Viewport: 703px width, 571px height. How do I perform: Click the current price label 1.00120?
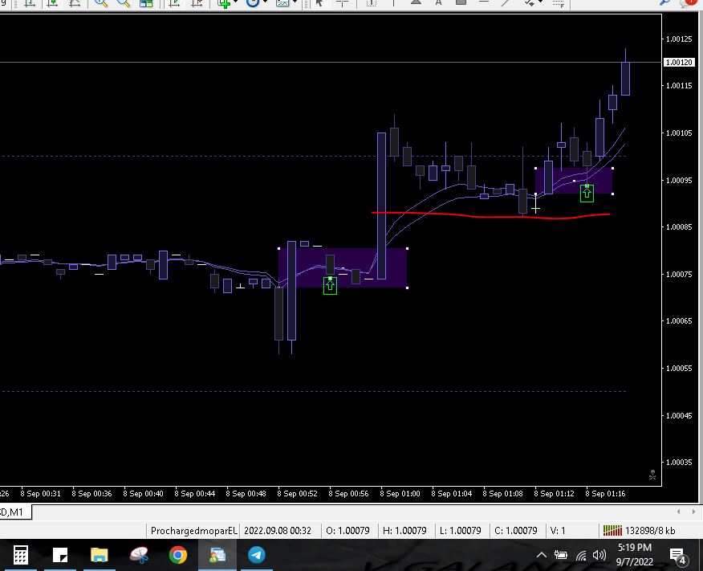pyautogui.click(x=679, y=63)
